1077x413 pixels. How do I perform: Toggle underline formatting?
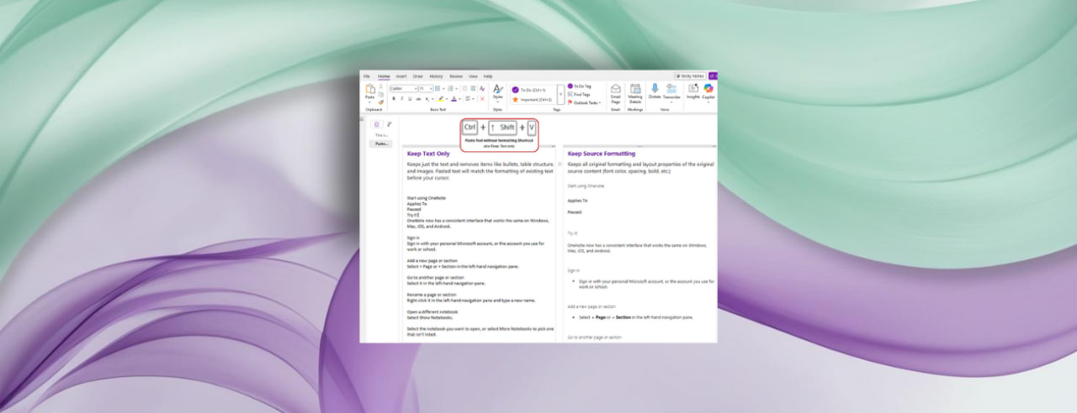[411, 98]
